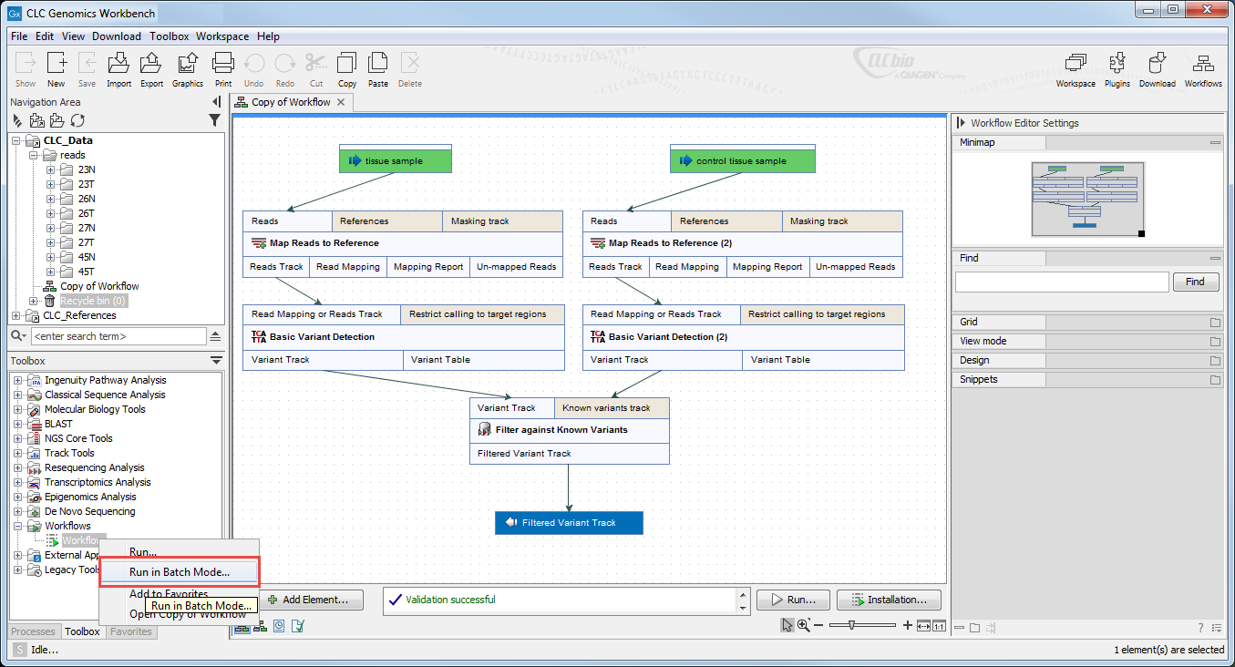Toggle the Design settings checkbox
This screenshot has width=1235, height=667.
1216,360
